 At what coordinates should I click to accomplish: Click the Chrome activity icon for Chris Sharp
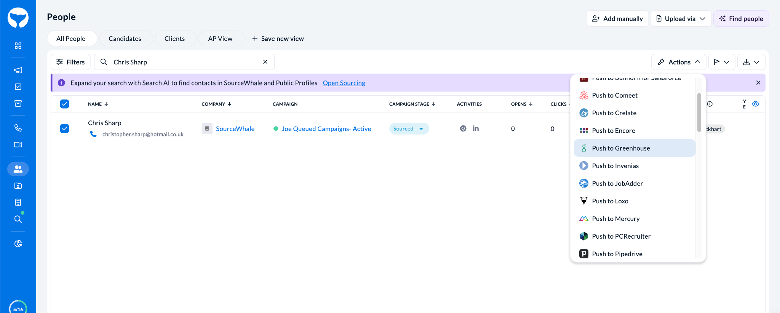click(x=463, y=128)
